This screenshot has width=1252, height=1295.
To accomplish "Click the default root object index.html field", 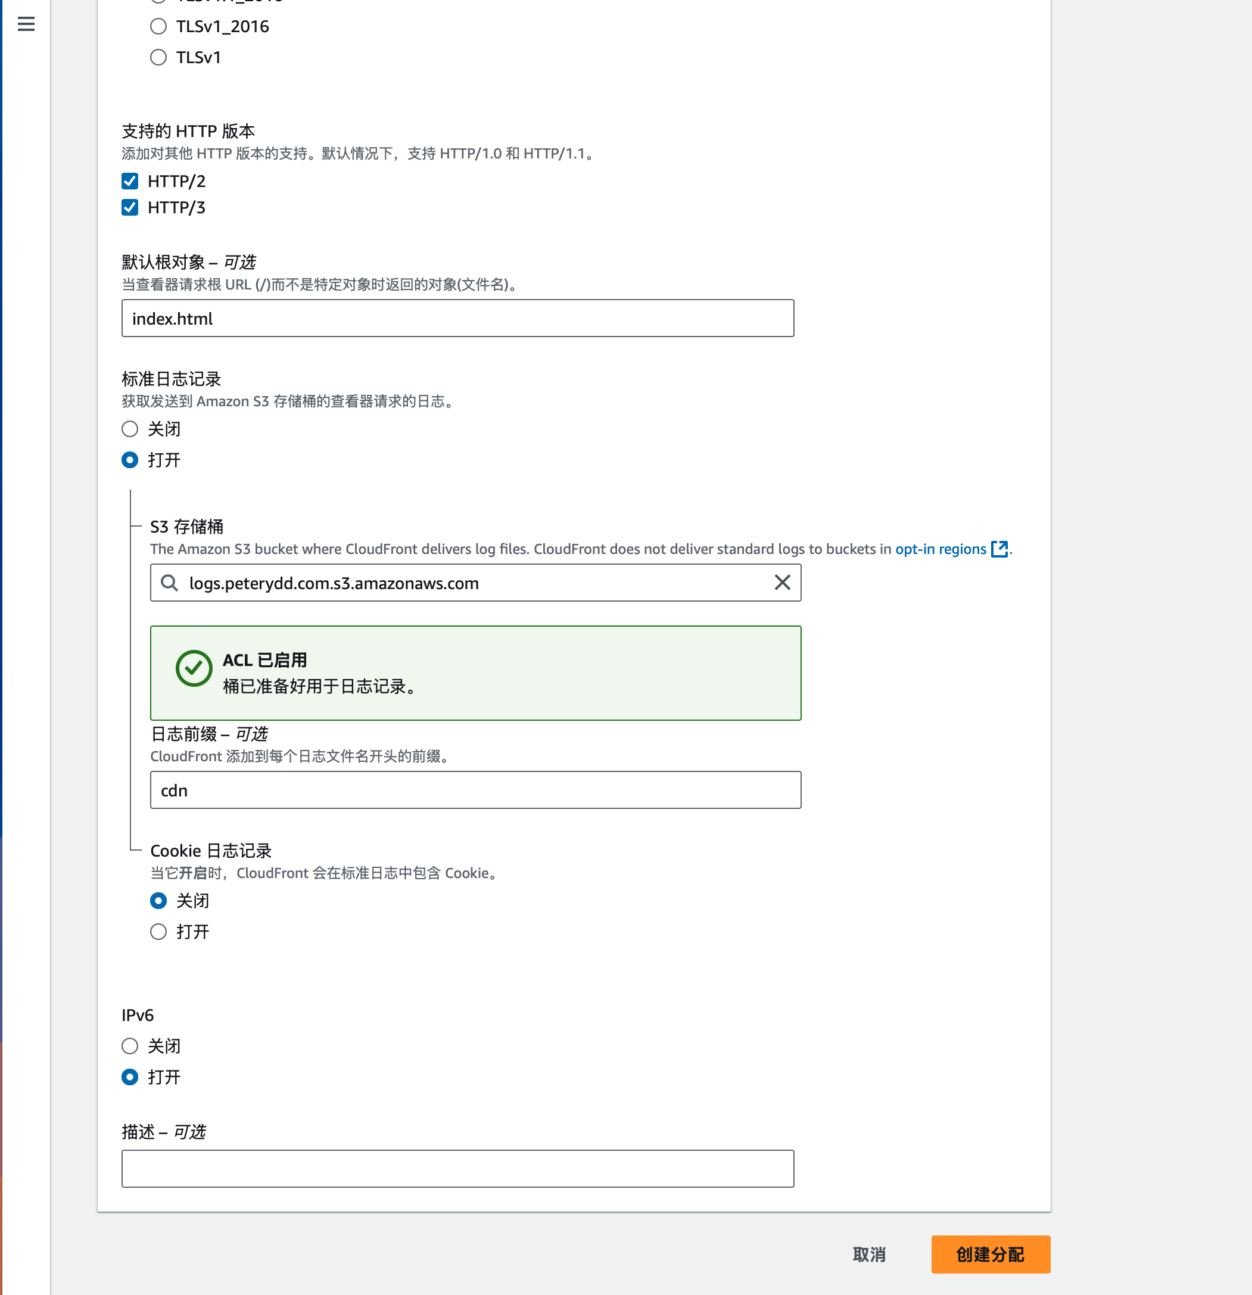I will (x=457, y=319).
